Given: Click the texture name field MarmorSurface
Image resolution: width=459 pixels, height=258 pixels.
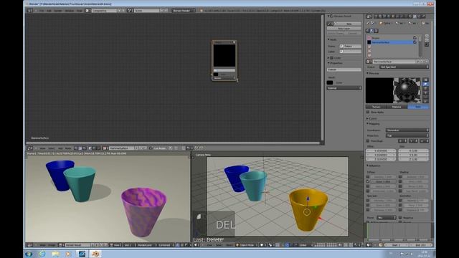Looking at the screenshot, I should click(394, 62).
